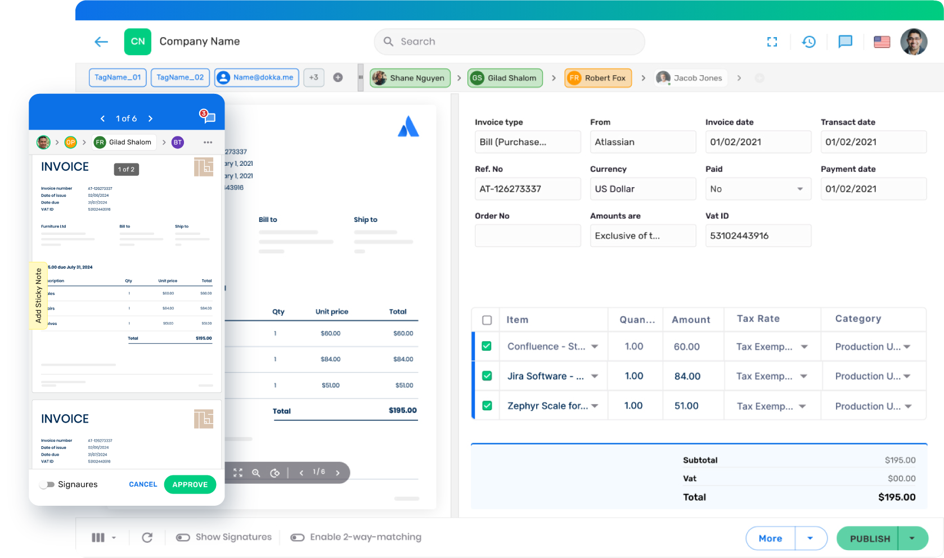Toggle Show Signatures switch
944x558 pixels.
click(183, 538)
